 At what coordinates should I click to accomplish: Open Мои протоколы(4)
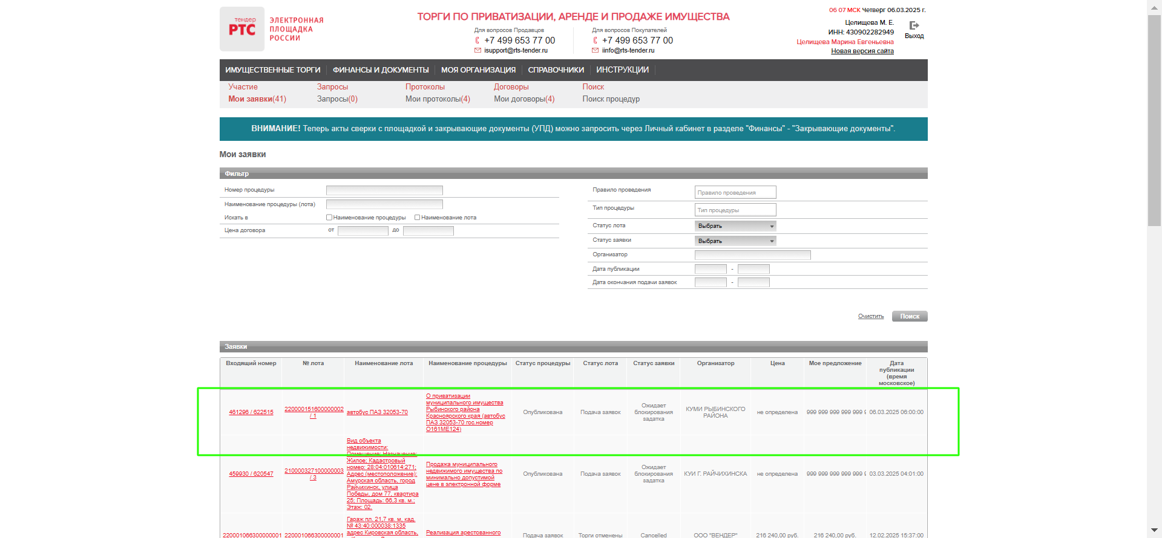click(x=438, y=99)
